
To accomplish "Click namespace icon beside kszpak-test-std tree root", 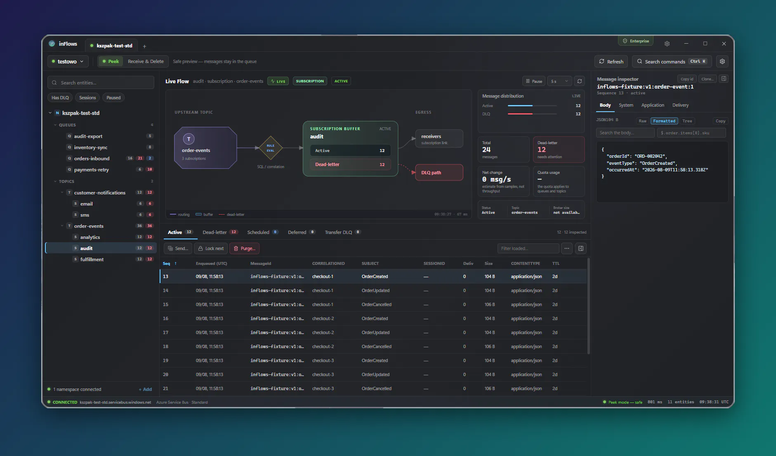I will (57, 113).
